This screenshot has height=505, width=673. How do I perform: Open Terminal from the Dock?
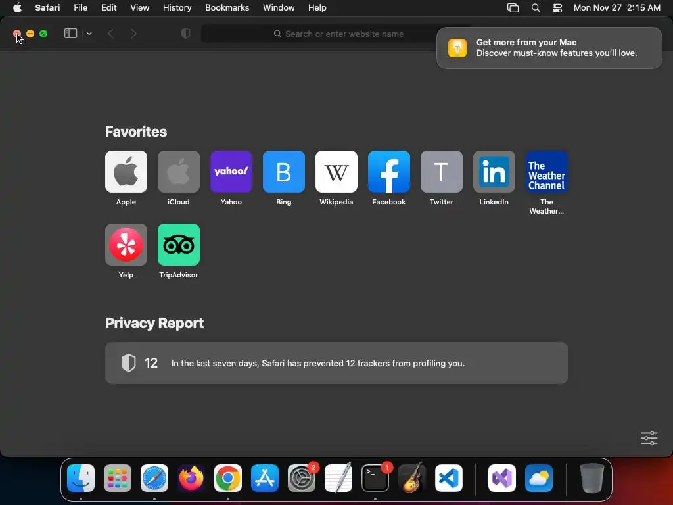coord(375,477)
